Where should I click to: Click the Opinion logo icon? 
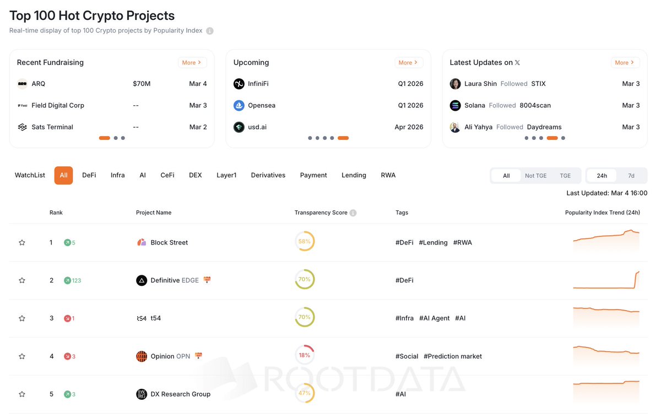tap(142, 356)
